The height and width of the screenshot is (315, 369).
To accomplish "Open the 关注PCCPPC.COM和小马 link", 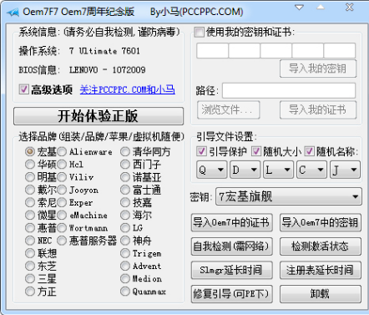I will point(128,89).
